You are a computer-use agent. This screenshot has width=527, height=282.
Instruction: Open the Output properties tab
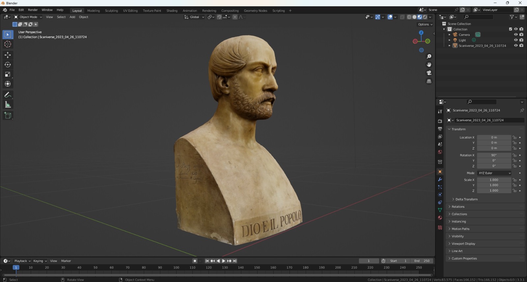coord(440,129)
